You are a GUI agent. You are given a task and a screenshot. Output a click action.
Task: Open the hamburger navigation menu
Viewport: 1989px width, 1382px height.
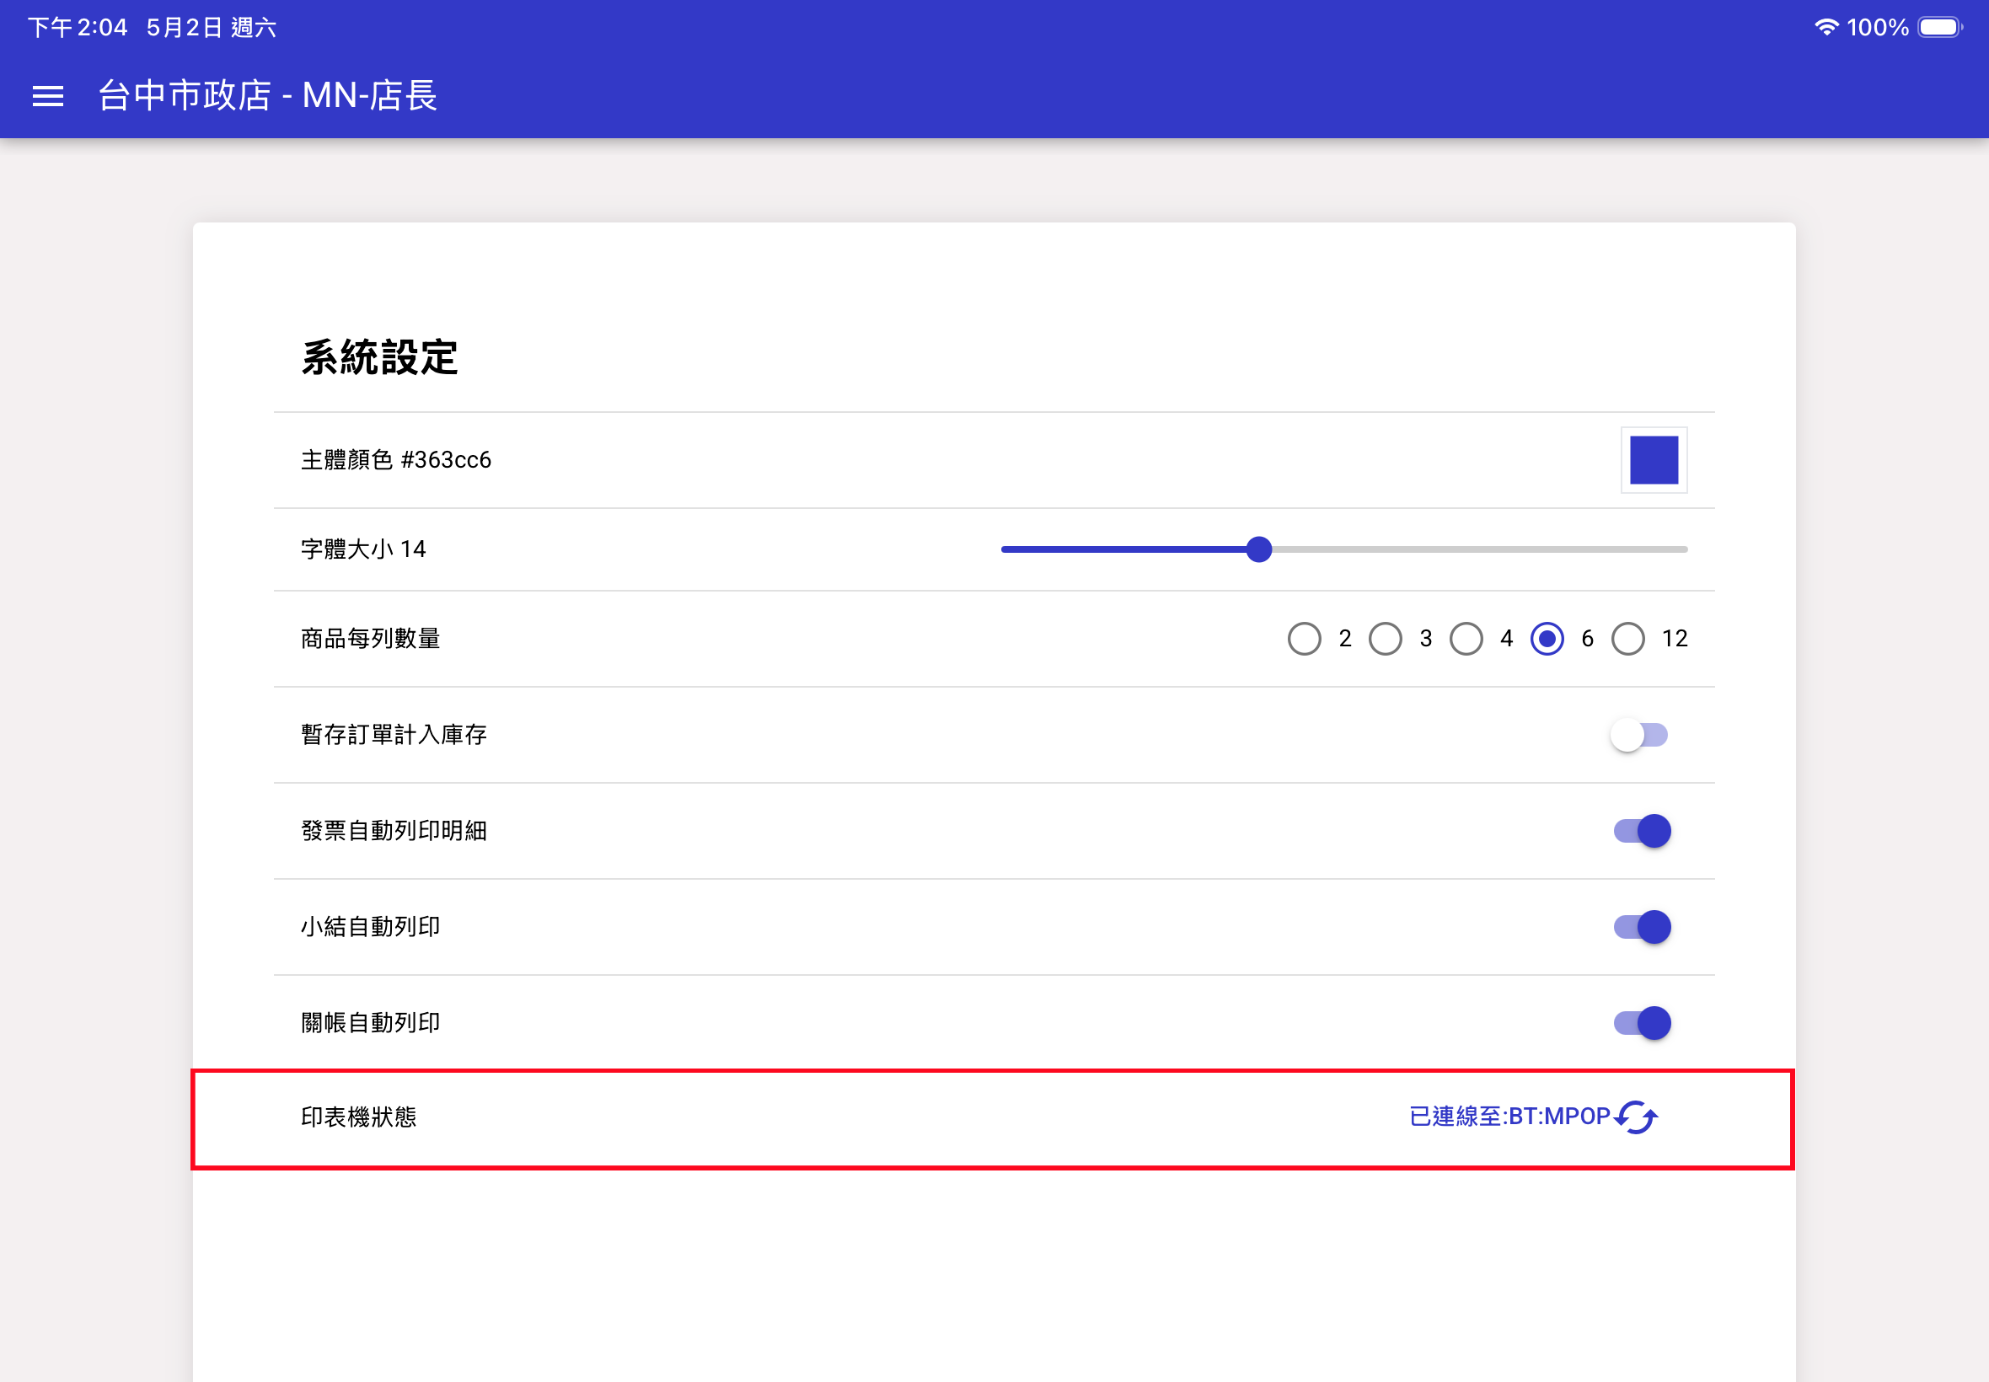click(x=48, y=96)
